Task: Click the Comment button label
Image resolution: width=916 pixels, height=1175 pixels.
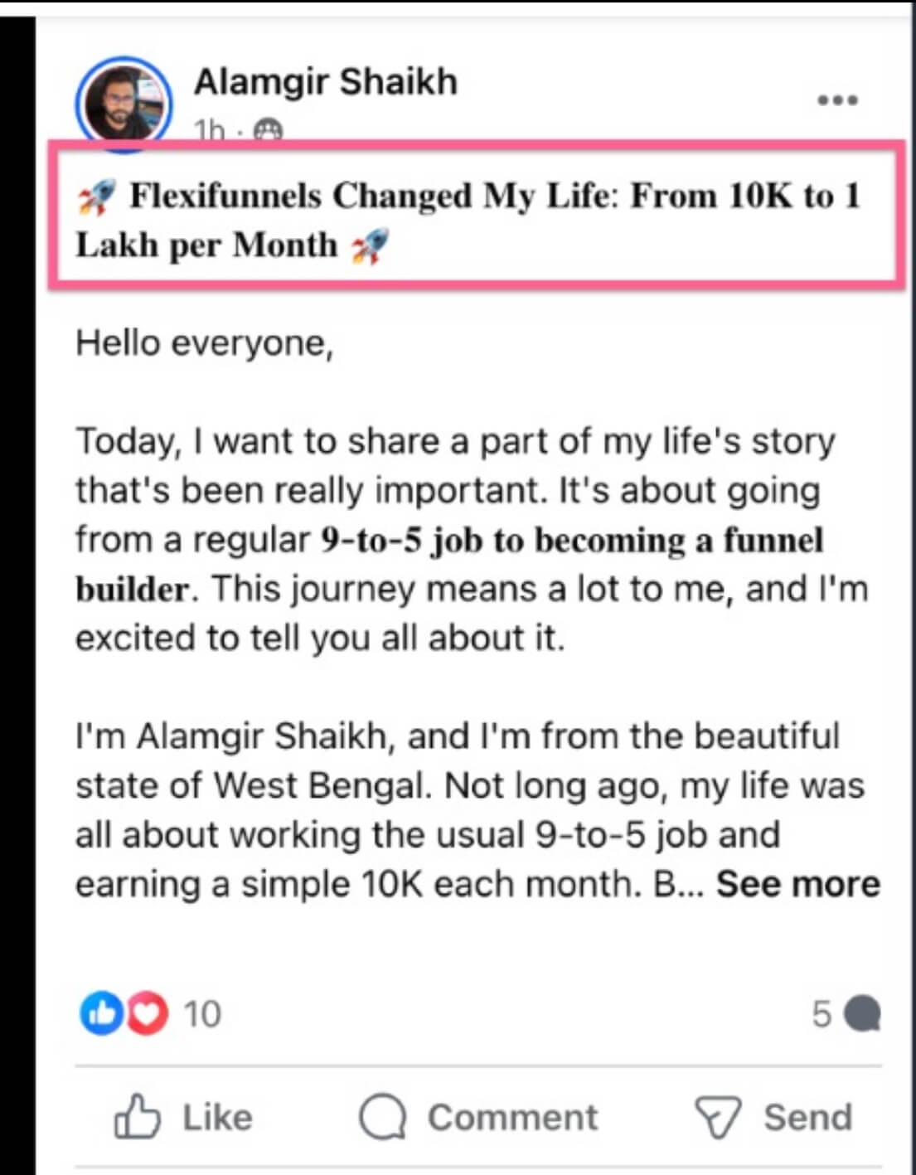Action: pos(512,1117)
